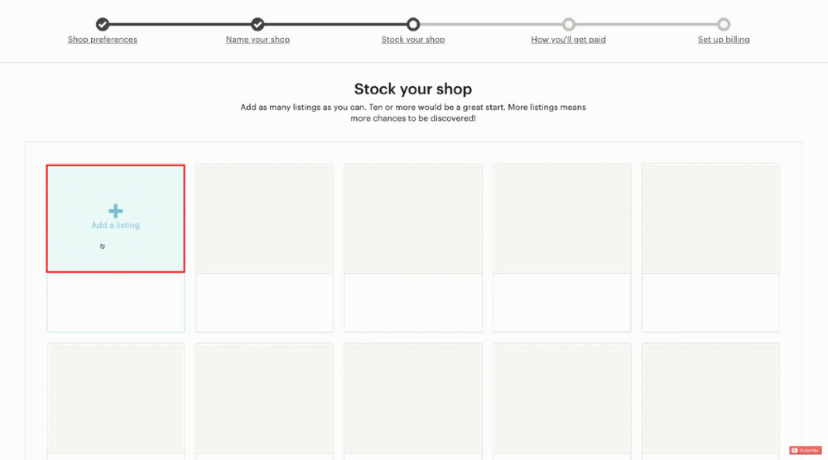Click the How you'll get paid step circle
The width and height of the screenshot is (828, 460).
[x=568, y=24]
